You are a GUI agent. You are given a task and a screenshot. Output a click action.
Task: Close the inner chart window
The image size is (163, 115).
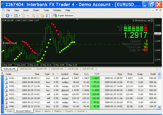(x=160, y=10)
